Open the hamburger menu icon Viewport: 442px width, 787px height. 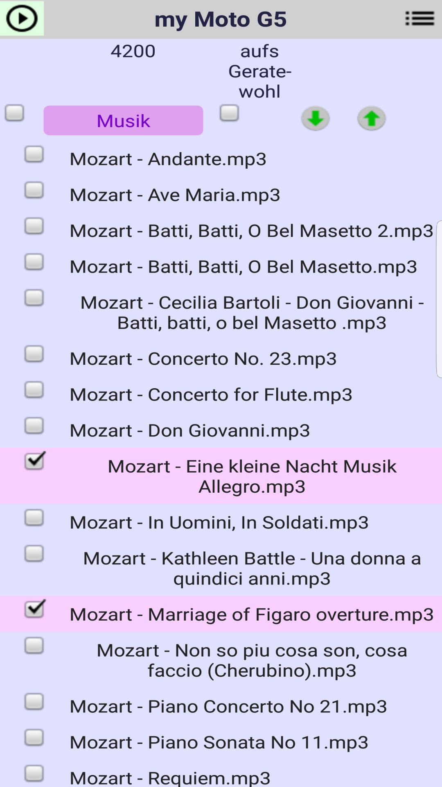click(419, 18)
